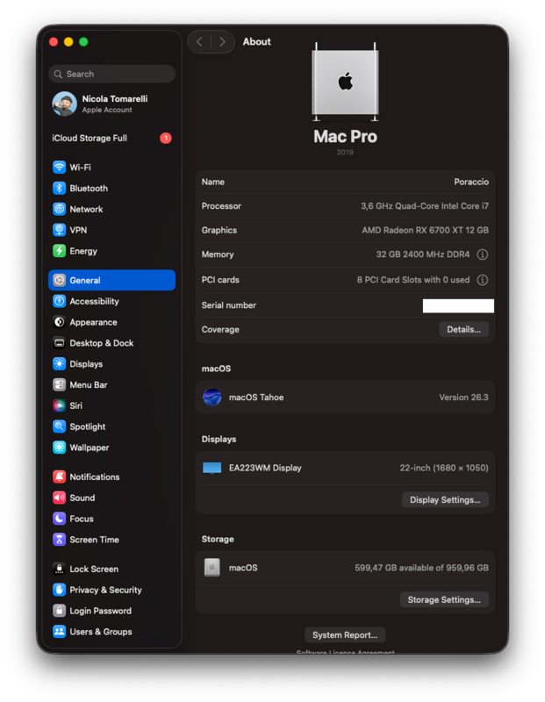This screenshot has width=545, height=702.
Task: Open the Spotlight magnifier icon
Action: (59, 426)
